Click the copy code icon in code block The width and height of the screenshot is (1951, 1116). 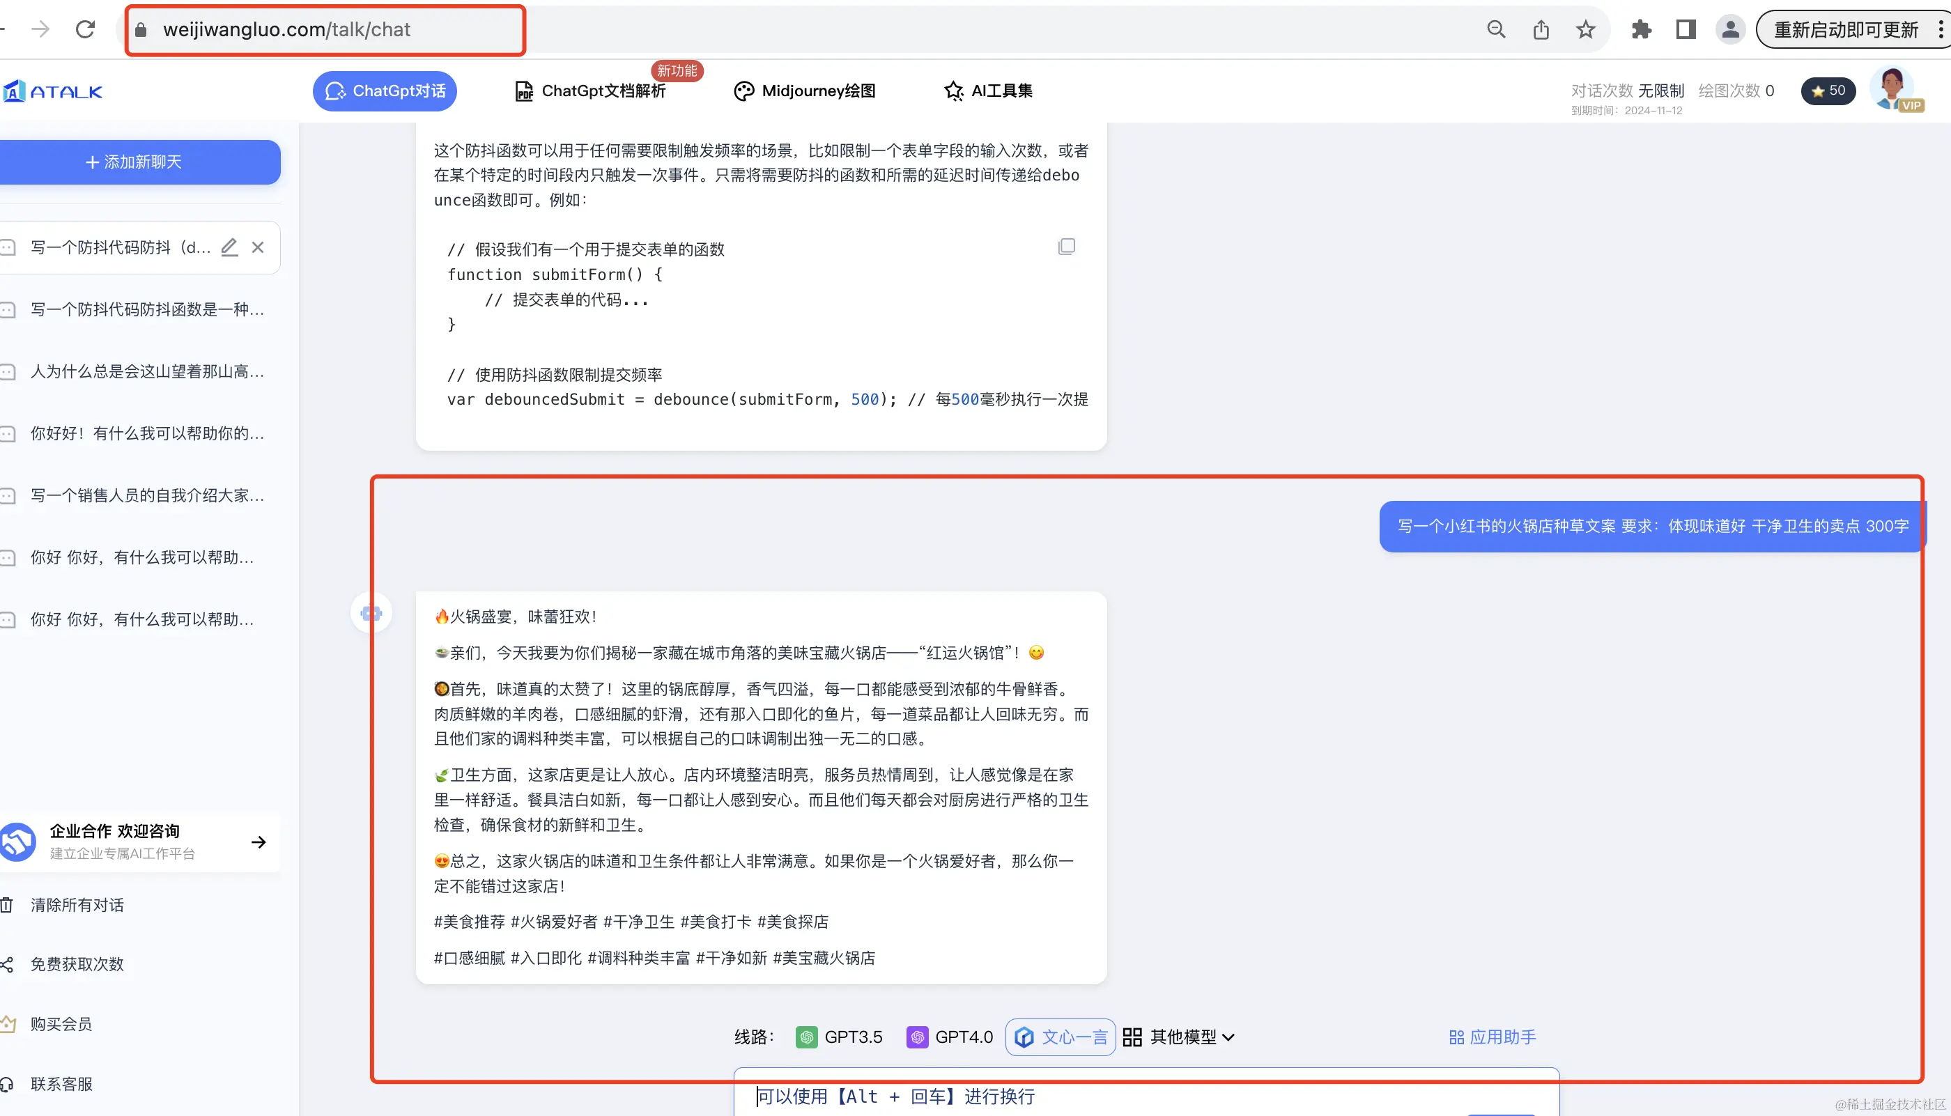tap(1065, 247)
